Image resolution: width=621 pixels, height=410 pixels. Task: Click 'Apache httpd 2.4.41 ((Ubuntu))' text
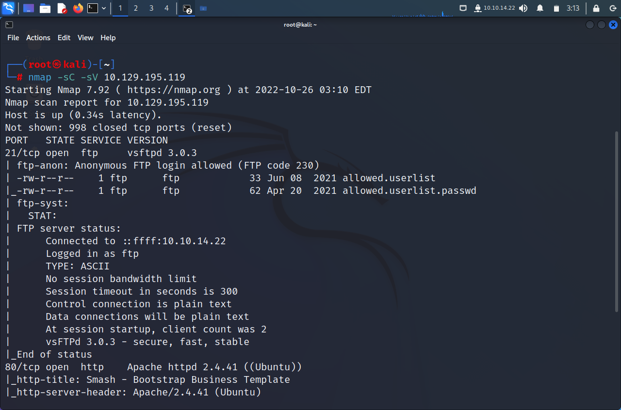pos(214,367)
